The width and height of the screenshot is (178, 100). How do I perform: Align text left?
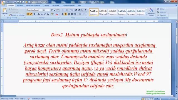(63, 14)
